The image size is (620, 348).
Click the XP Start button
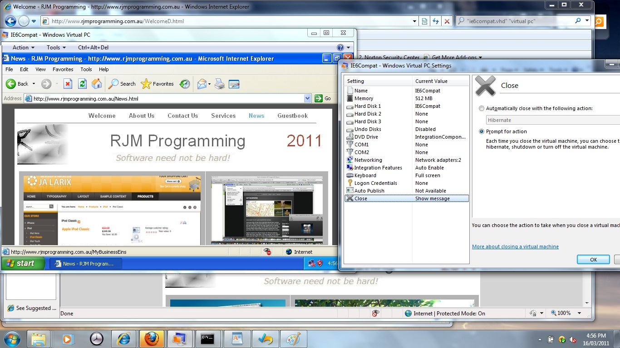[22, 263]
